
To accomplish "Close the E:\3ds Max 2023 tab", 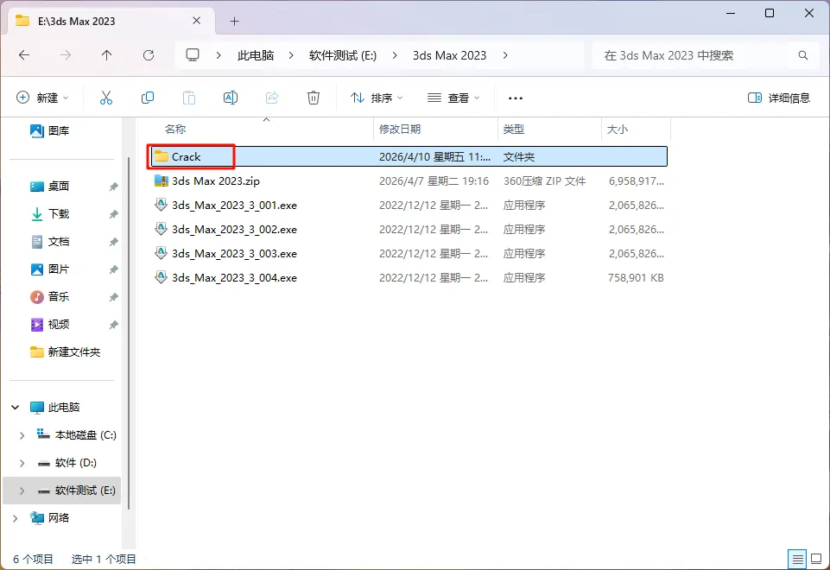I will (x=196, y=21).
